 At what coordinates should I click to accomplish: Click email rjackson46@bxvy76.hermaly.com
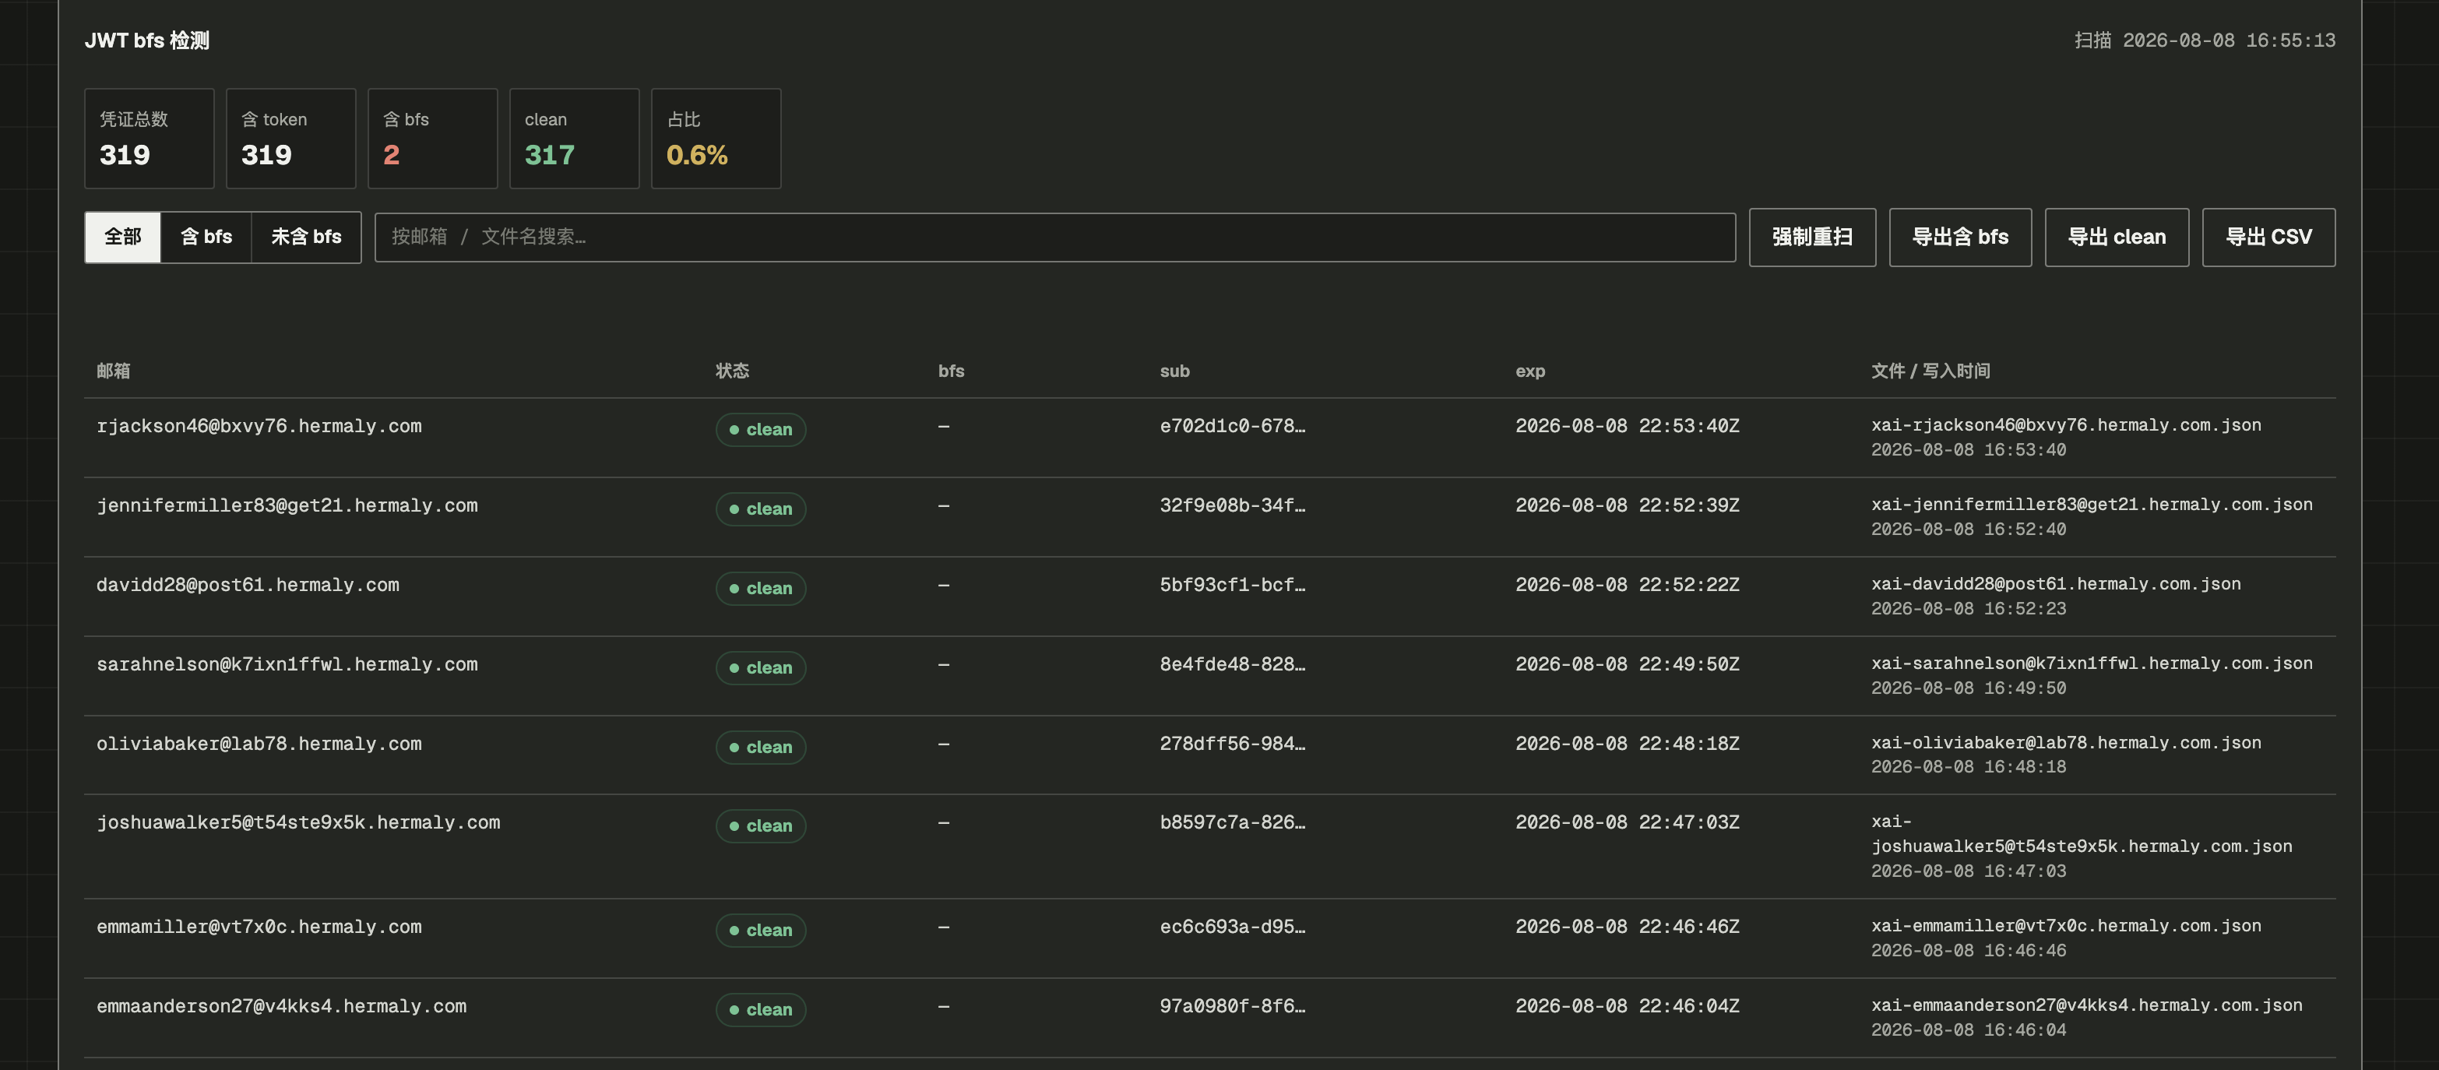coord(259,426)
